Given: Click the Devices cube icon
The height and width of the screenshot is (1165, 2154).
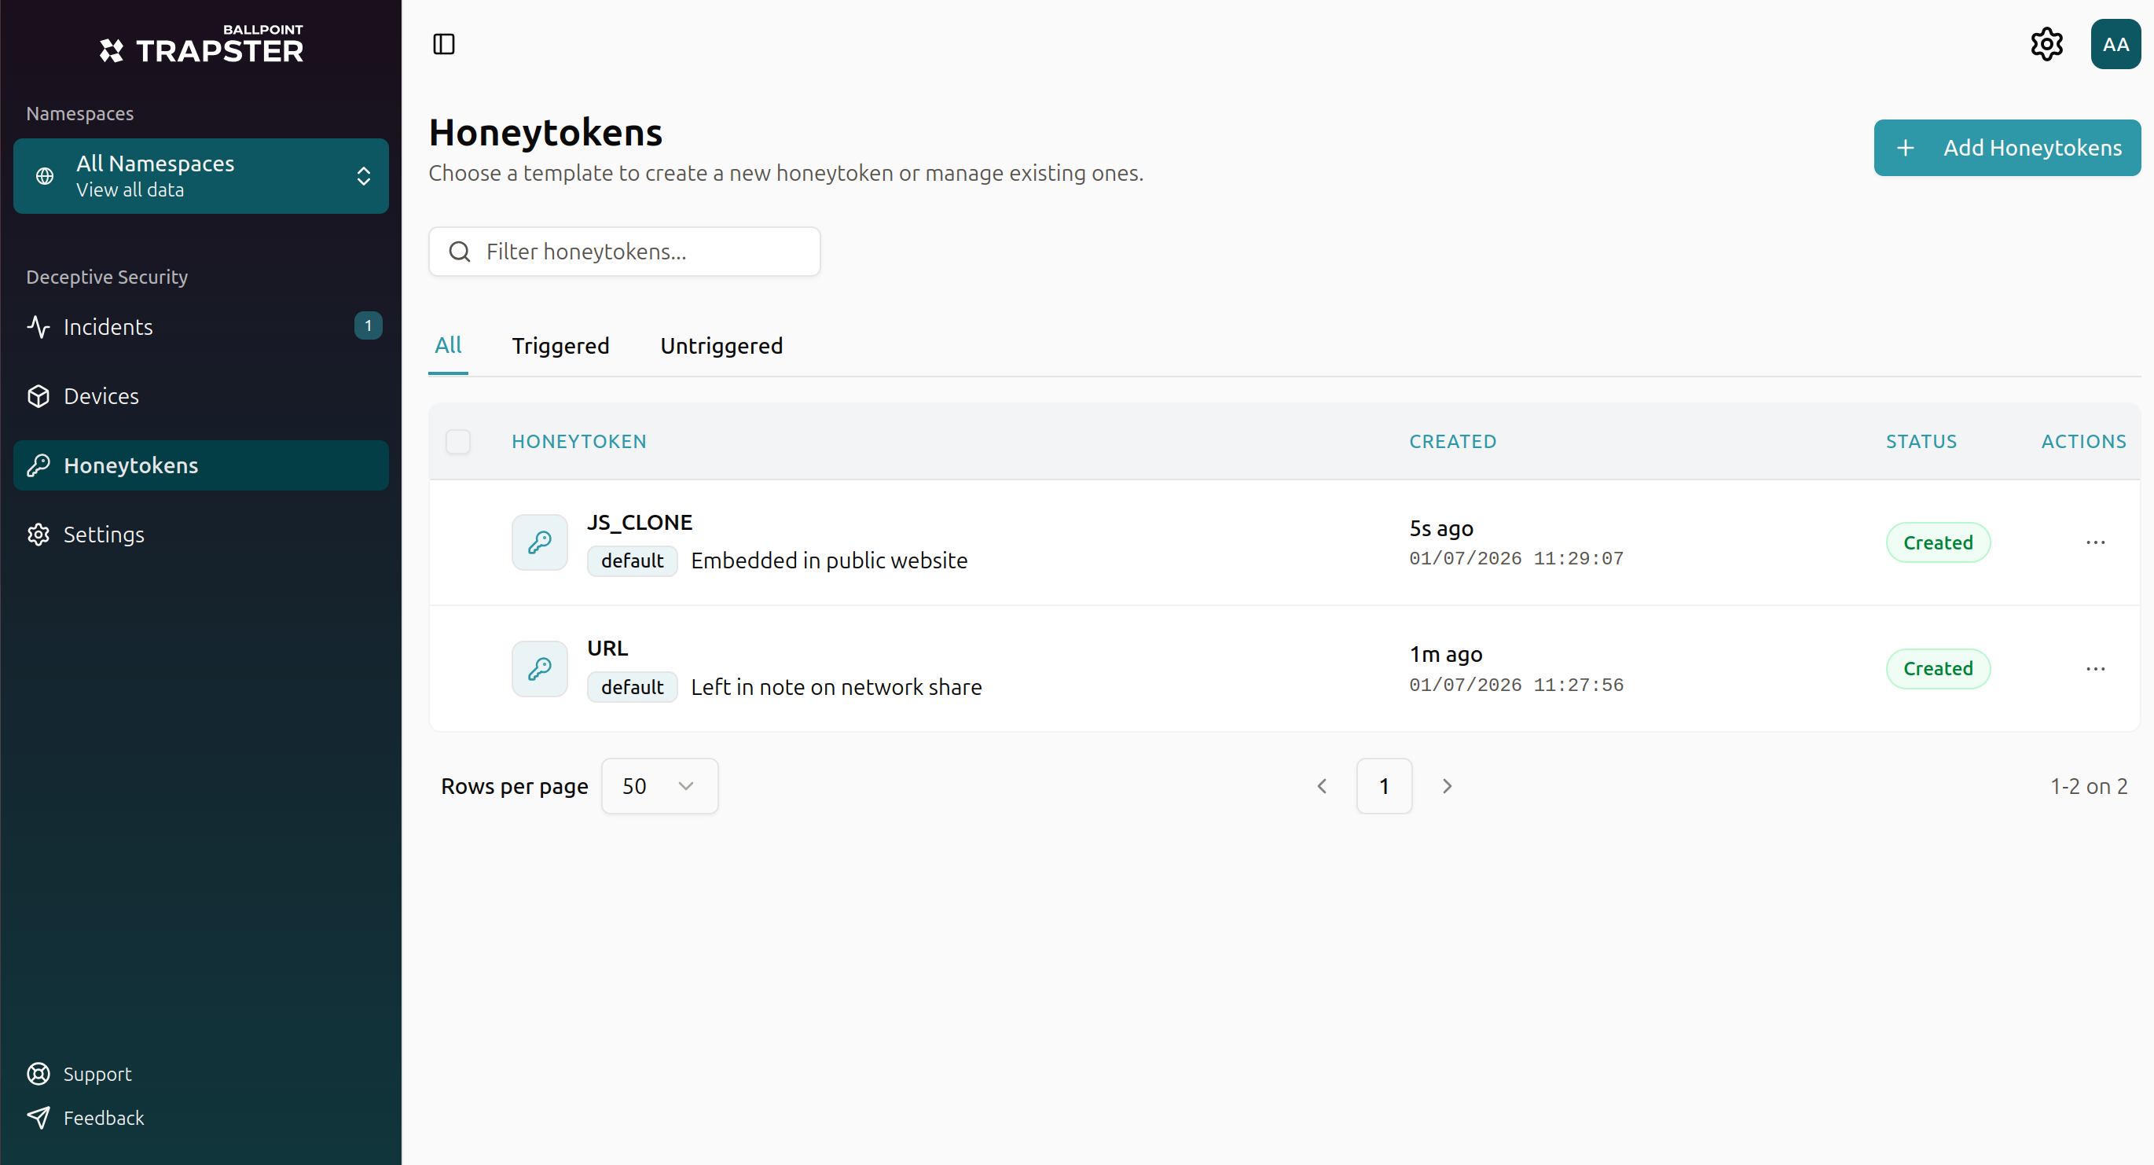Looking at the screenshot, I should pos(39,396).
